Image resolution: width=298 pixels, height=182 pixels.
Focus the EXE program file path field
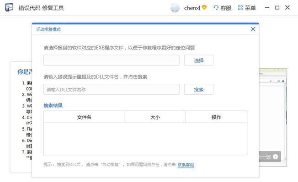click(x=112, y=60)
